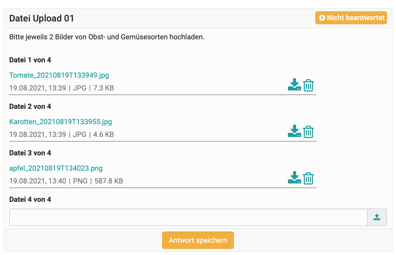The width and height of the screenshot is (396, 255).
Task: Click the fruit and vegetable upload instruction text
Action: [x=107, y=37]
